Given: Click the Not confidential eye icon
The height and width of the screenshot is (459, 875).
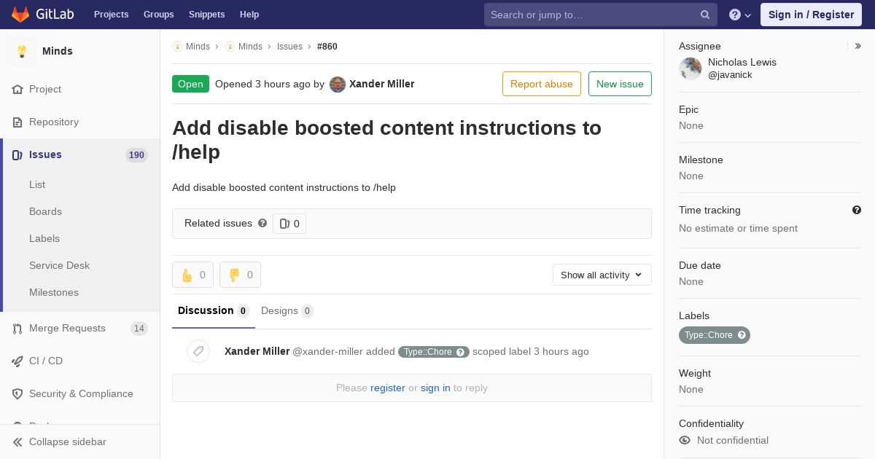Looking at the screenshot, I should [x=685, y=440].
